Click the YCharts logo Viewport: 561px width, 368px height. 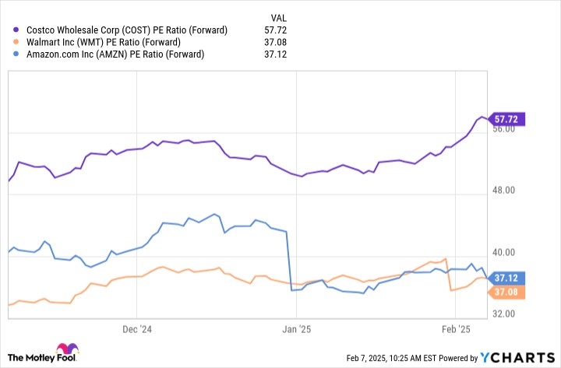coord(516,357)
